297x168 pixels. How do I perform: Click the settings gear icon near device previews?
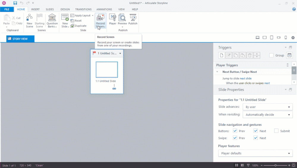tap(293, 38)
